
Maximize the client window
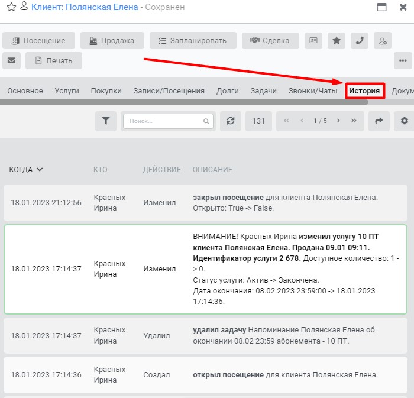381,7
